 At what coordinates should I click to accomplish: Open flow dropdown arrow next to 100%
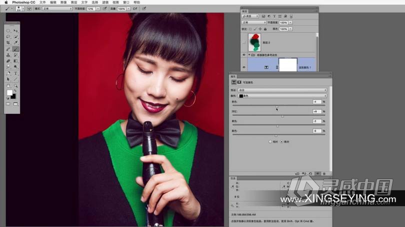(x=128, y=9)
